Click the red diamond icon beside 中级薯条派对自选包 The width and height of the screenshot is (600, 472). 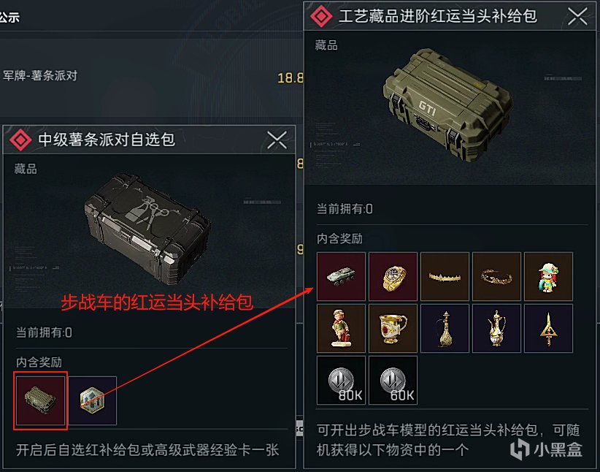[20, 140]
